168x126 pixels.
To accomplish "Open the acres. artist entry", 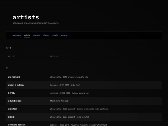I will [12, 93].
